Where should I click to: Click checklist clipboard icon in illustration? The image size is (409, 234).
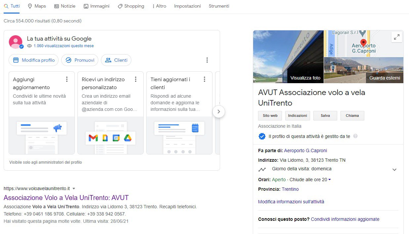195,128
